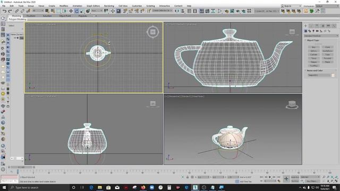Viewport: 340px width, 191px height.
Task: Open Select by Name dialog icon
Action: (x=53, y=11)
